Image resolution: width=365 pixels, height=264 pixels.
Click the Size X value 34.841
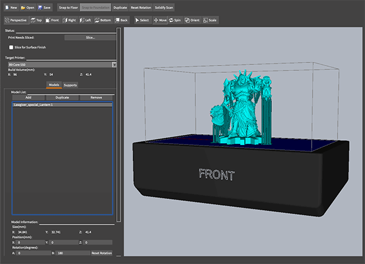tap(23, 232)
